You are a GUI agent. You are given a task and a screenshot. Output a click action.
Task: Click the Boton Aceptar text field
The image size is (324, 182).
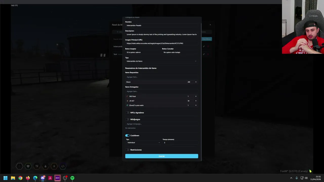143,52
